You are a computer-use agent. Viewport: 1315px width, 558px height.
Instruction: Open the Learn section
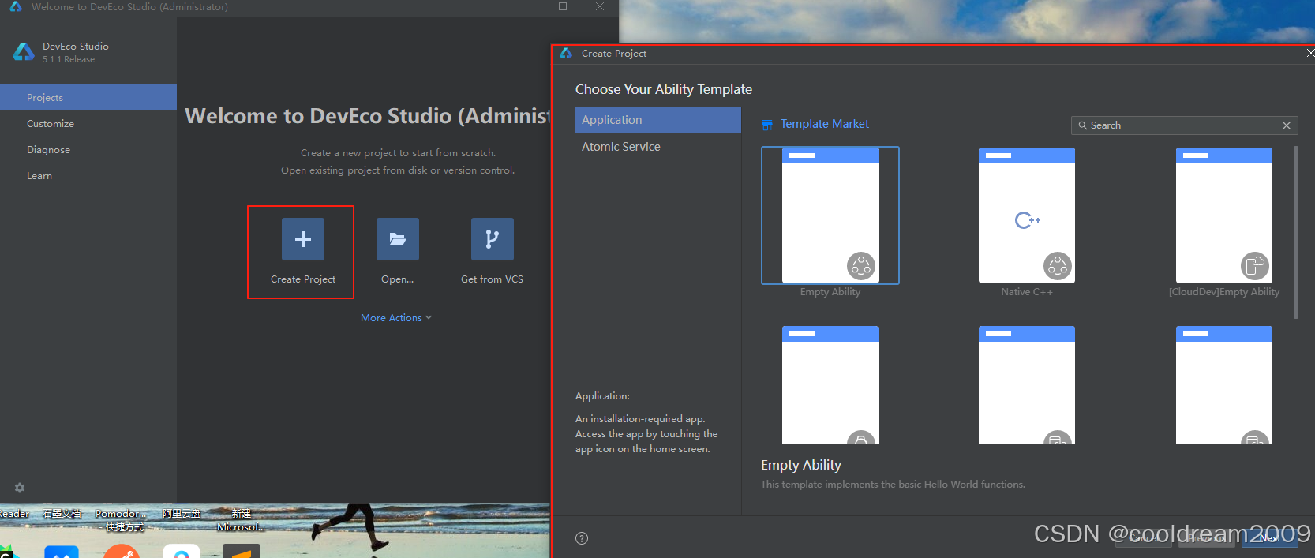(x=88, y=176)
